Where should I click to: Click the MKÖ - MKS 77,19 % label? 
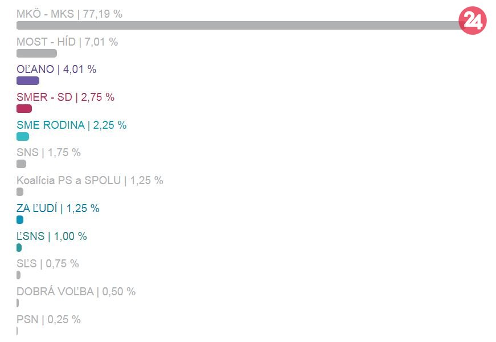coord(69,14)
